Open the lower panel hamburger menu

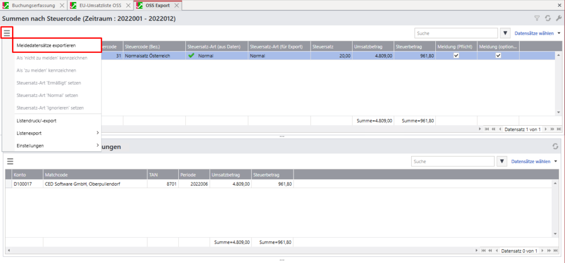[x=9, y=161]
